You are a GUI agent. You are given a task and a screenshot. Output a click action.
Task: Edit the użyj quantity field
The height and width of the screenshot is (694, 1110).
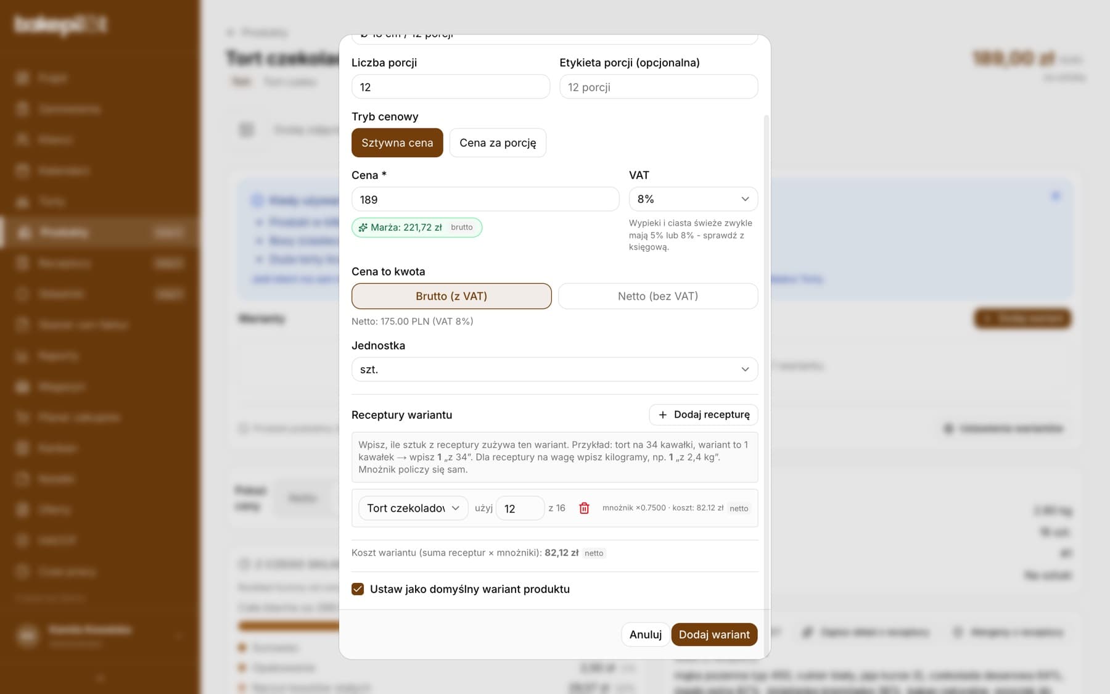click(520, 508)
